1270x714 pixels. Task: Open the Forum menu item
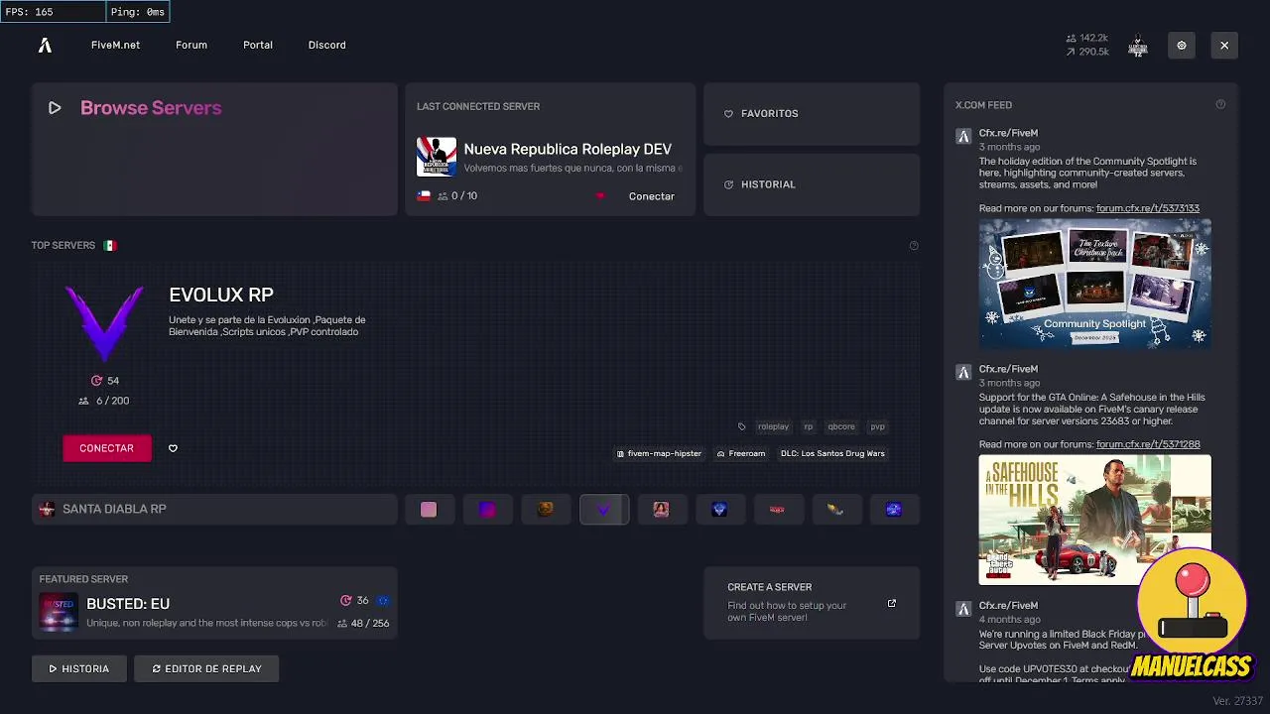pyautogui.click(x=191, y=46)
